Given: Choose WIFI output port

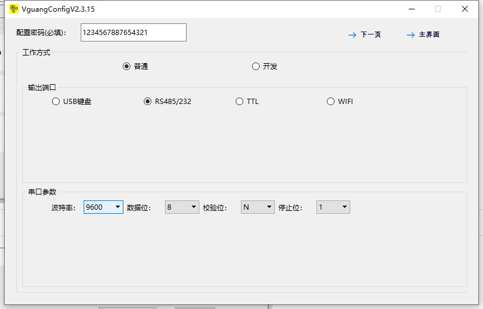Looking at the screenshot, I should pos(330,102).
